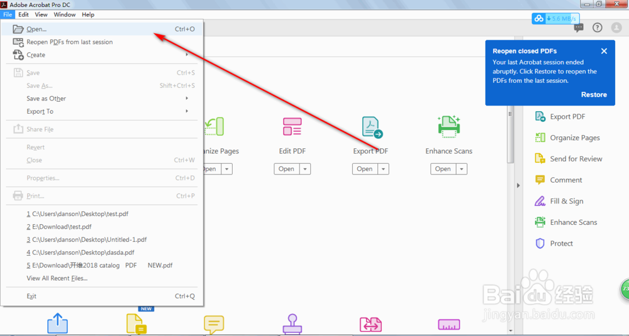Collapse the right tools pane arrow

(518, 185)
